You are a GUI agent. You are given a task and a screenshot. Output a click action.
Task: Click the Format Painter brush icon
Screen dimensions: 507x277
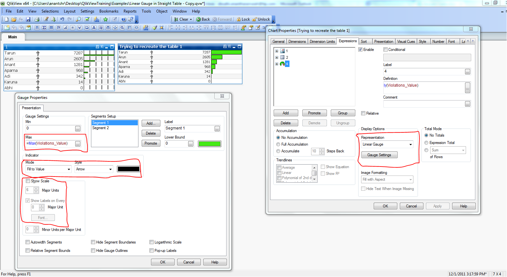pyautogui.click(x=155, y=28)
